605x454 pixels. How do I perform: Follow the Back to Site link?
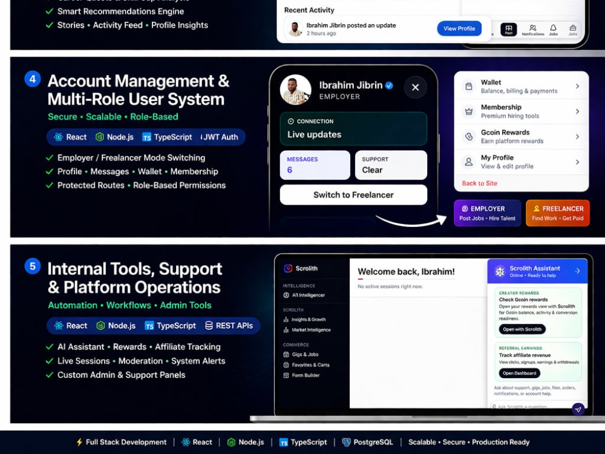tap(480, 183)
